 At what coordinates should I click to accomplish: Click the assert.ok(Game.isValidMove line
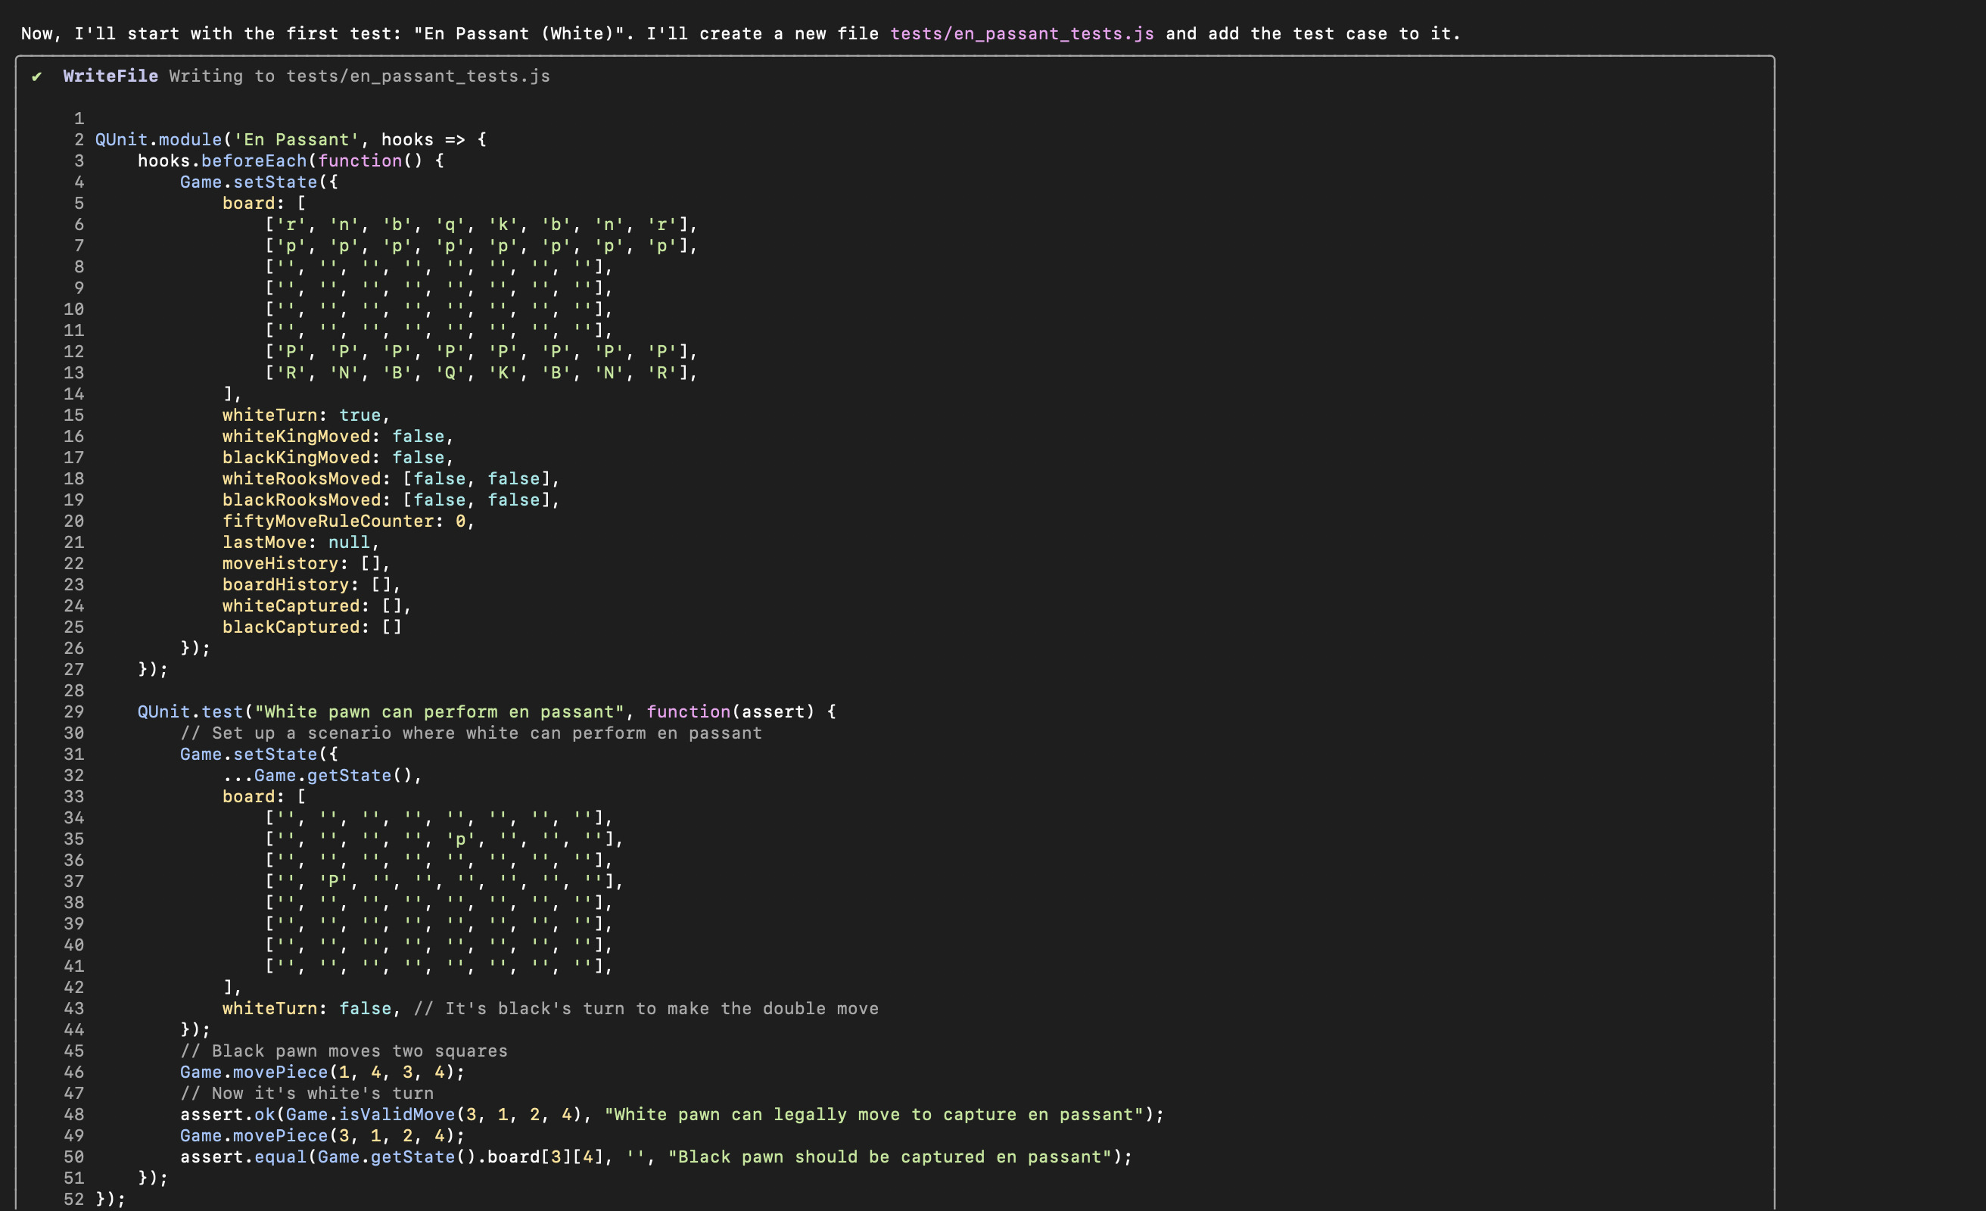coord(672,1114)
